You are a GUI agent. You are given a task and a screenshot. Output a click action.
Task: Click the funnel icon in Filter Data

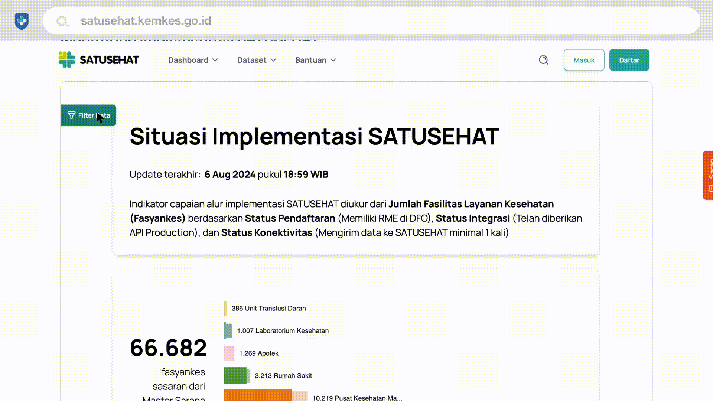71,115
